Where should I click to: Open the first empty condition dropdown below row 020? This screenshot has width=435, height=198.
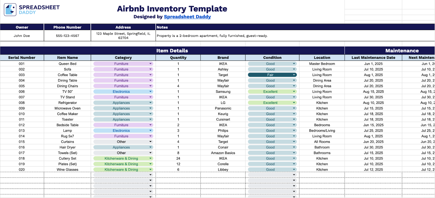[x=294, y=175]
